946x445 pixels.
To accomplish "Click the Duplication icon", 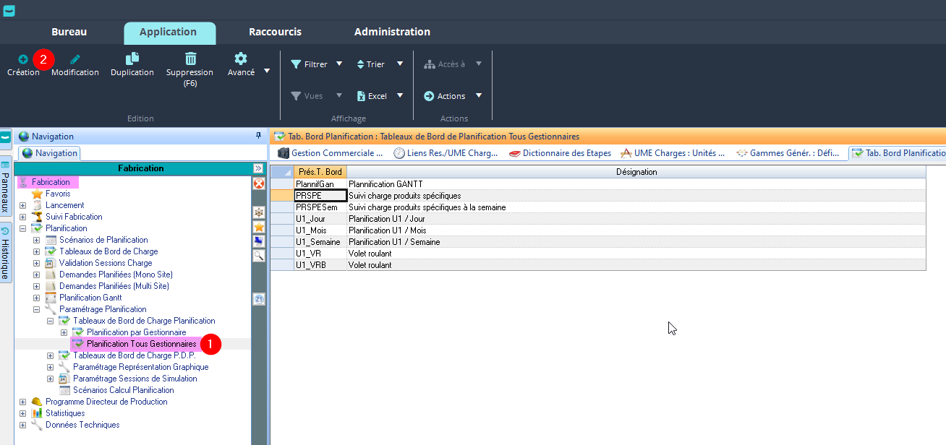I will [x=132, y=59].
